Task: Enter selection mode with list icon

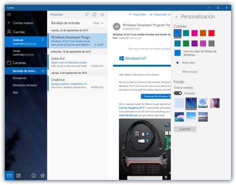Action: click(102, 14)
